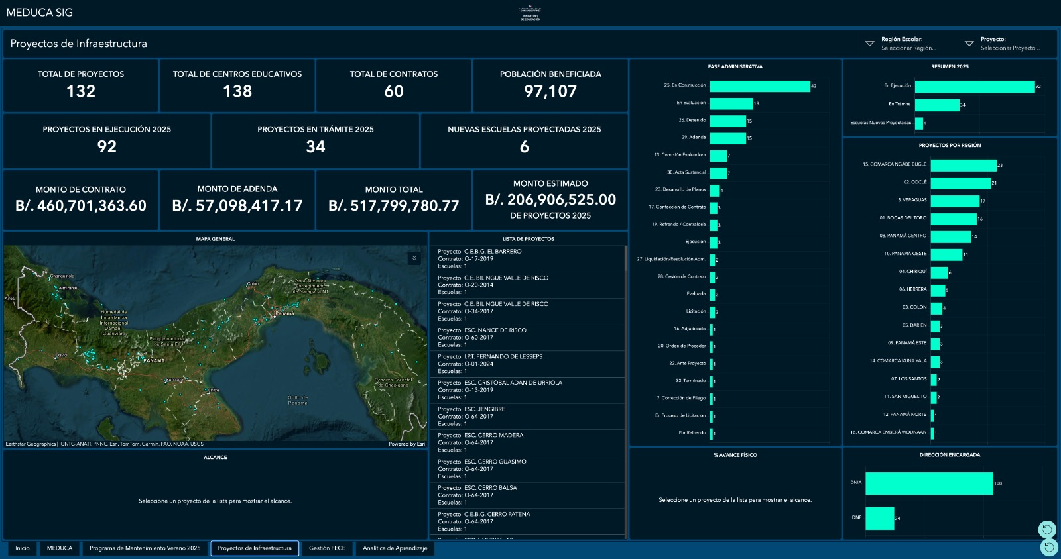Select project with Contrato O-34-2017
1061x559 pixels.
(527, 311)
